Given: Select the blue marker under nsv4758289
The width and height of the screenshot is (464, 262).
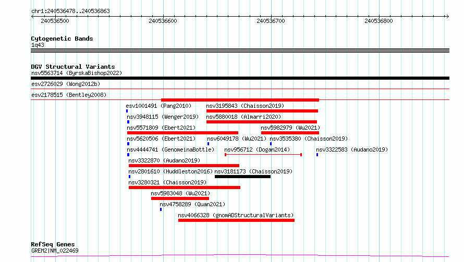Looking at the screenshot, I should pos(161,209).
